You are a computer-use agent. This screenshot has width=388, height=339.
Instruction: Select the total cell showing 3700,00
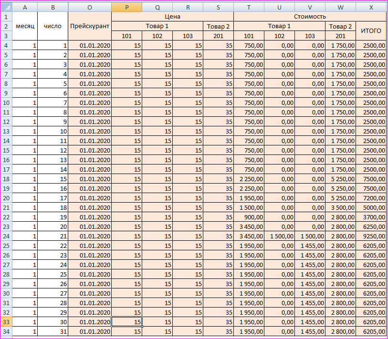click(371, 217)
